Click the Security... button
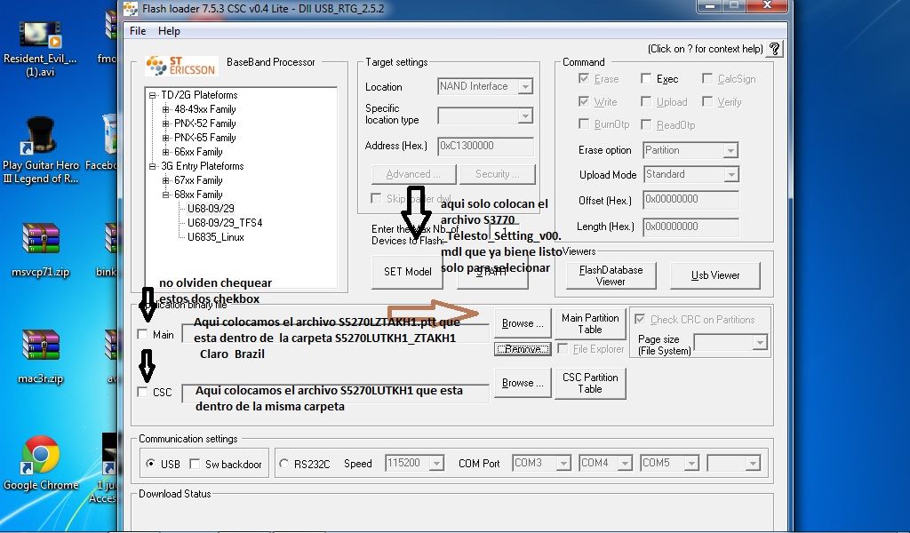910x533 pixels. click(x=498, y=174)
